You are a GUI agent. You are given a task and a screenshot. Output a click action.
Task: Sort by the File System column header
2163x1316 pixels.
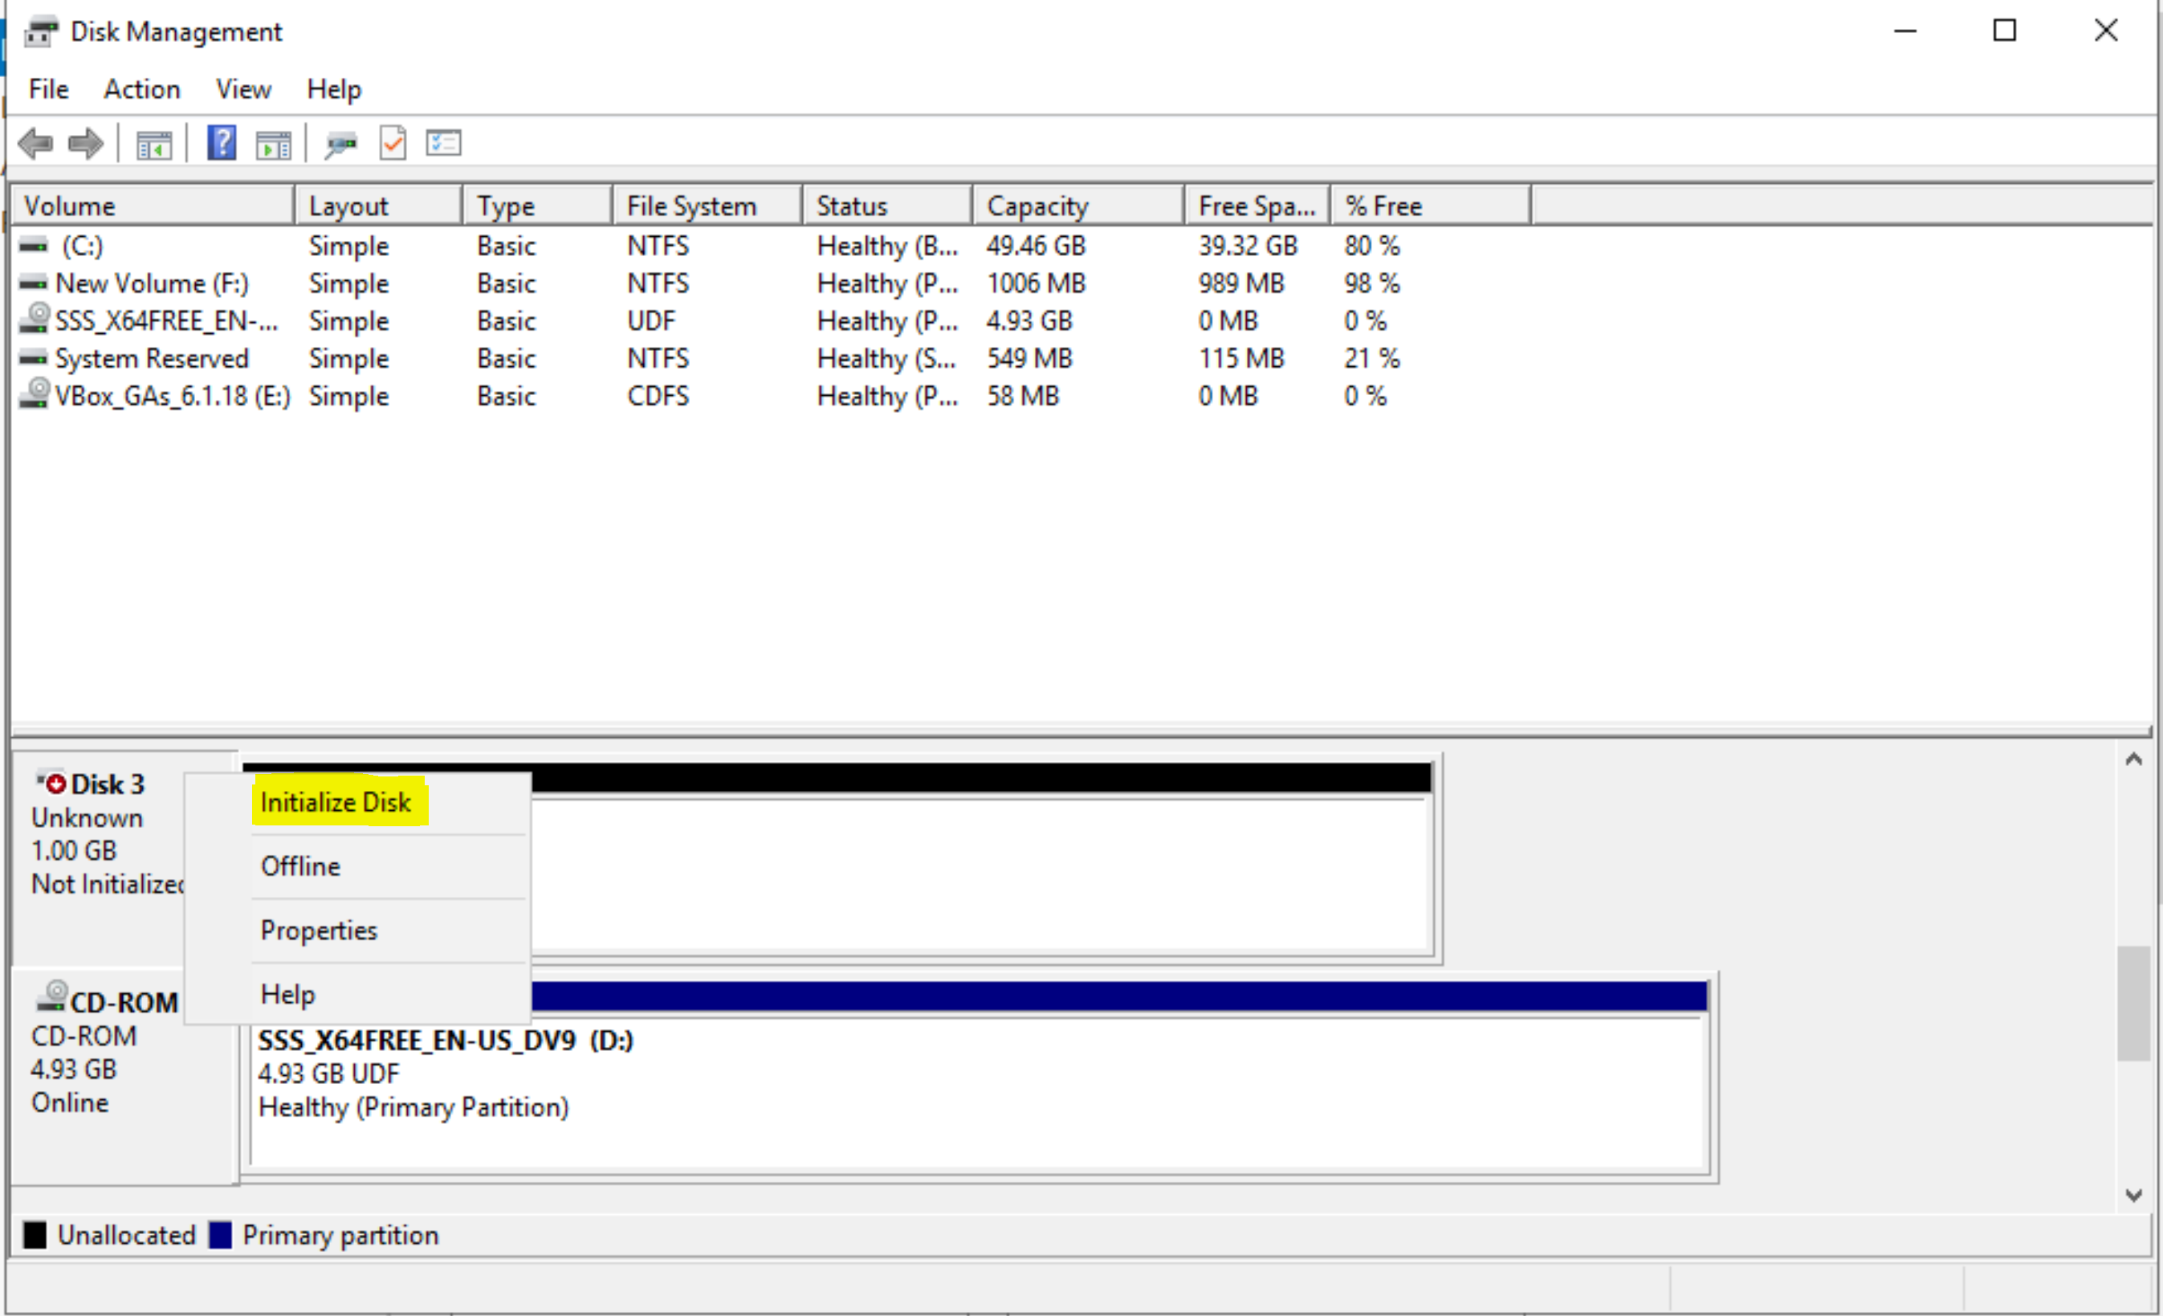pyautogui.click(x=707, y=206)
